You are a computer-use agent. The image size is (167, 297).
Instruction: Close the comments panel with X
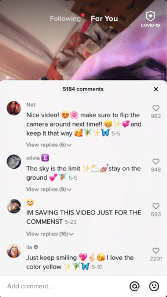[x=156, y=89]
